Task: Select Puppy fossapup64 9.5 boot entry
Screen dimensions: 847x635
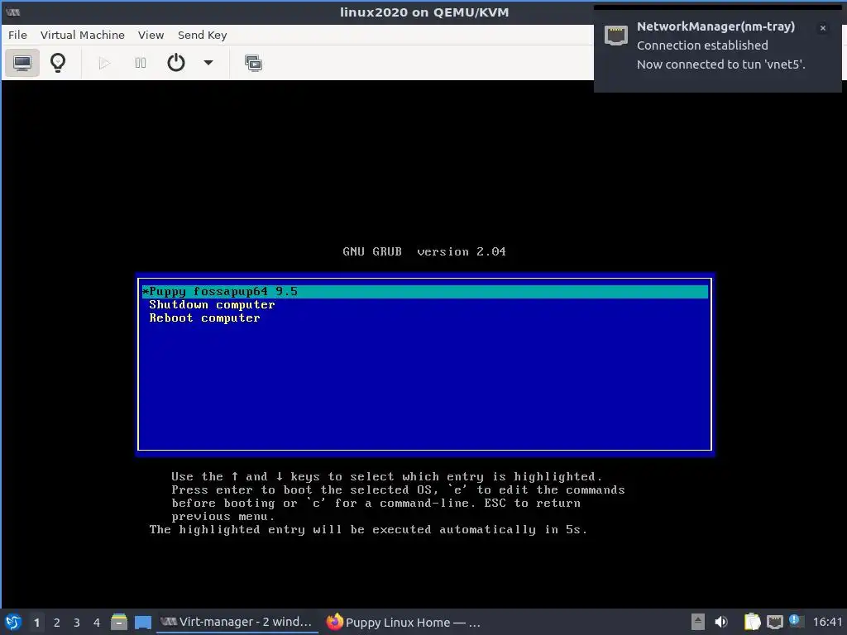Action: coord(424,292)
